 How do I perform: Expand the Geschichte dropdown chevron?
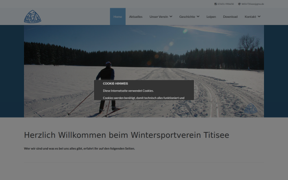198,16
